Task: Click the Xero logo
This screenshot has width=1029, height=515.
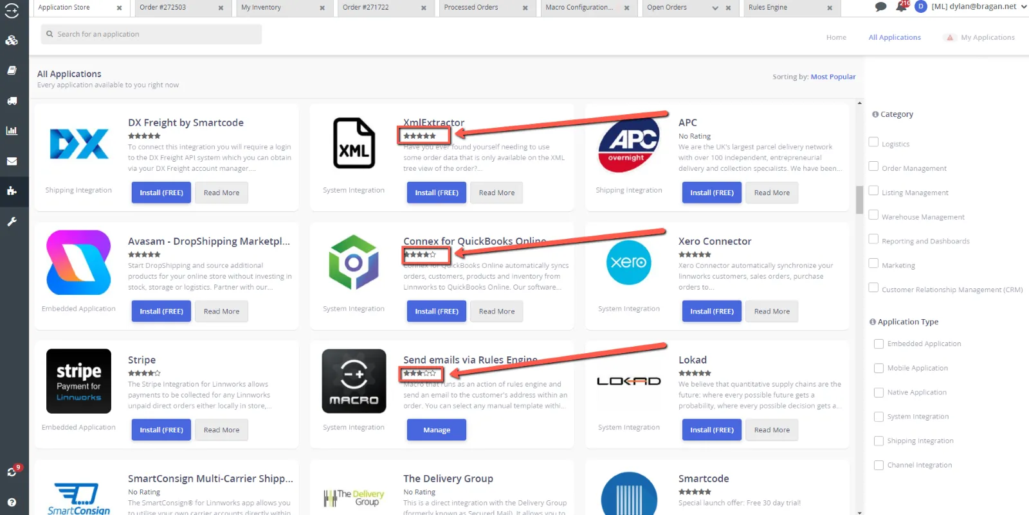Action: coord(629,262)
